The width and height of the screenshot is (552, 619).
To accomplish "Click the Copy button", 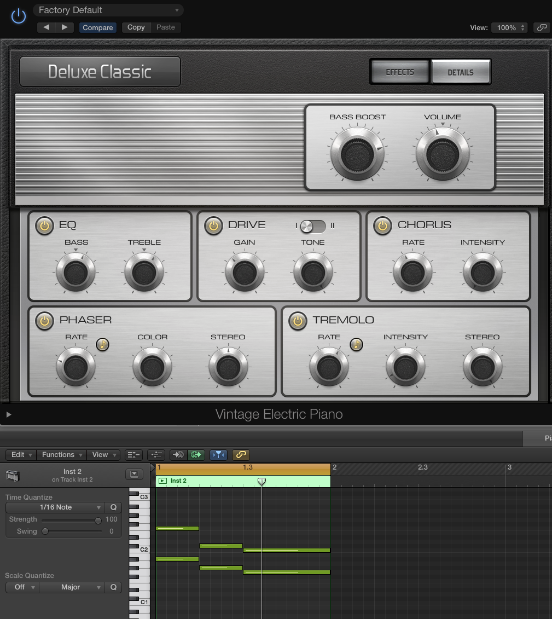I will 136,27.
